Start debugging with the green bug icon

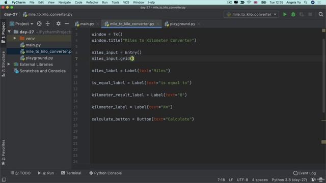[293, 14]
